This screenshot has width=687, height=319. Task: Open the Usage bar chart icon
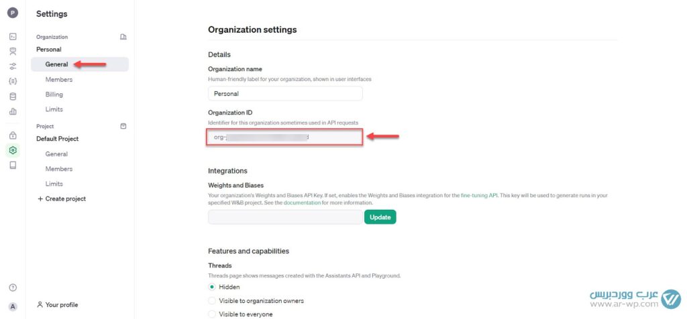[x=13, y=111]
